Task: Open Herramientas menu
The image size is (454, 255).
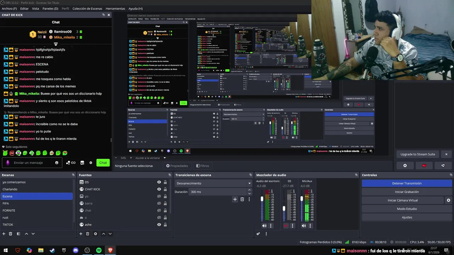Action: point(115,8)
